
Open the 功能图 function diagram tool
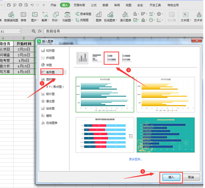pyautogui.click(x=67, y=17)
